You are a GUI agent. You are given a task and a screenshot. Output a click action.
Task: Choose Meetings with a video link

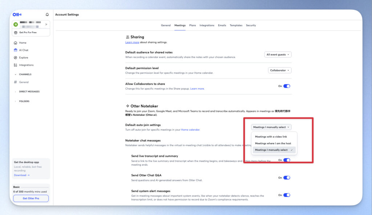[271, 137]
